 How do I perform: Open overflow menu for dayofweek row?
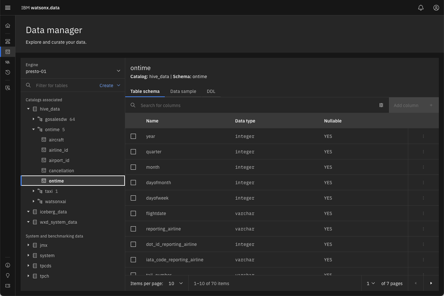pos(423,198)
